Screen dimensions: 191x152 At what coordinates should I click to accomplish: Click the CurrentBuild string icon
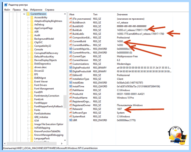pyautogui.click(x=71, y=41)
